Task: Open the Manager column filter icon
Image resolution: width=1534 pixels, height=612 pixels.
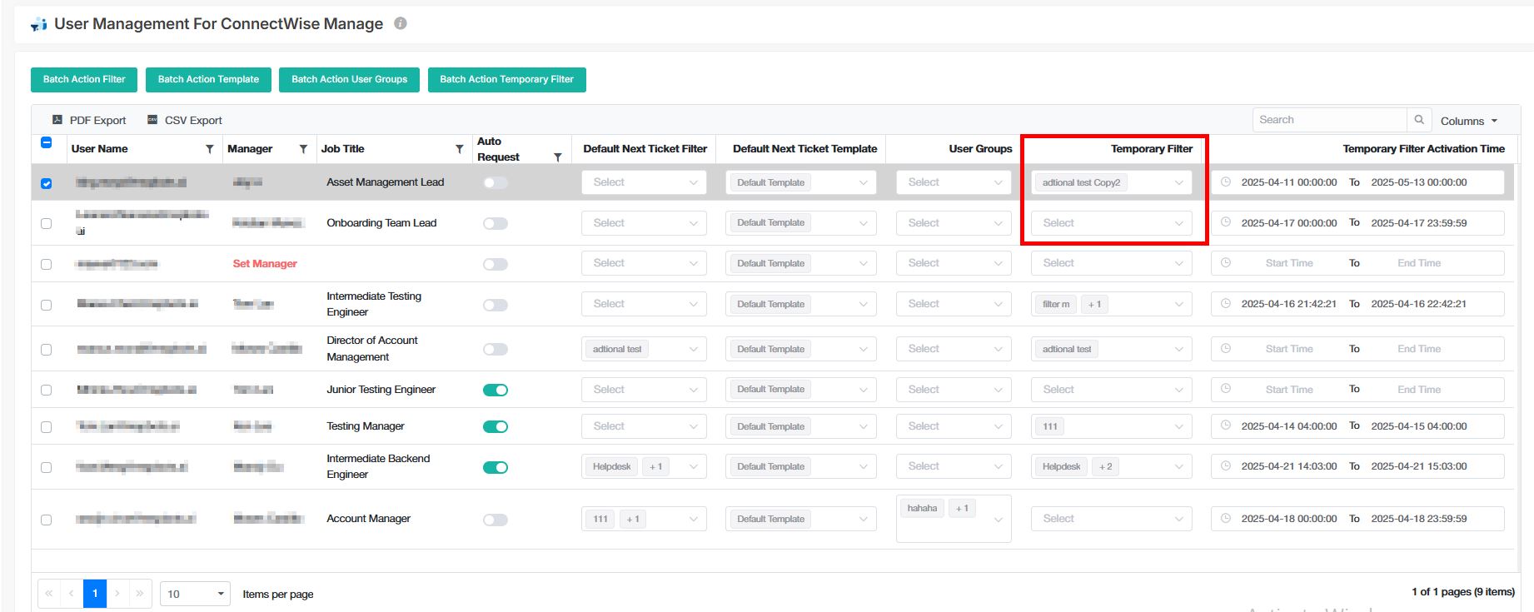Action: 303,149
